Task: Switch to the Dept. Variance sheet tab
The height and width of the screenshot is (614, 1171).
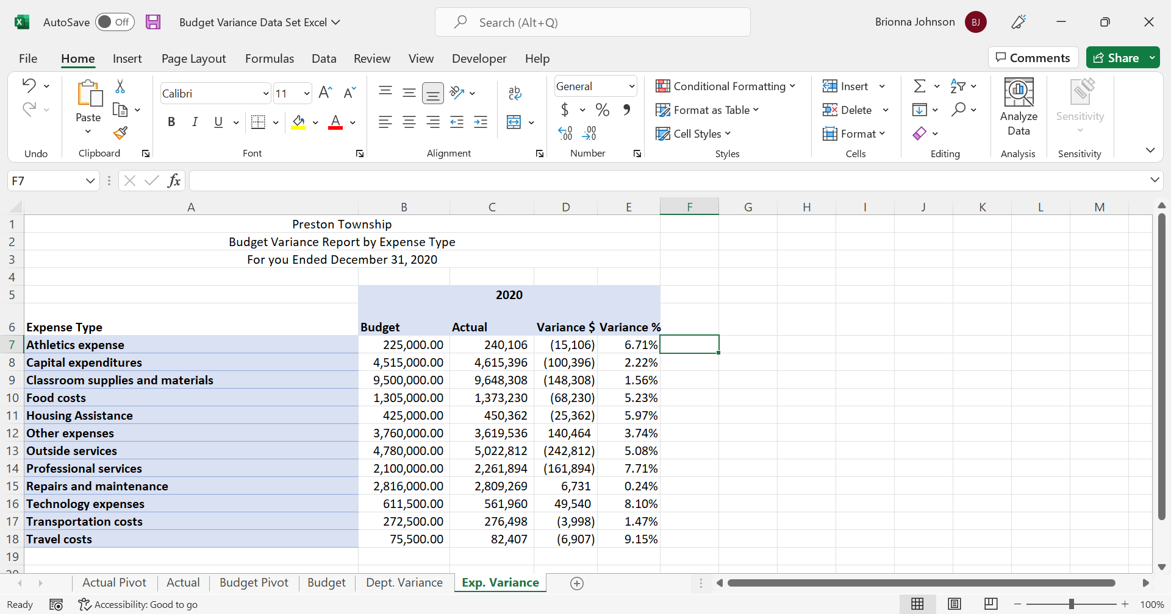Action: click(404, 583)
